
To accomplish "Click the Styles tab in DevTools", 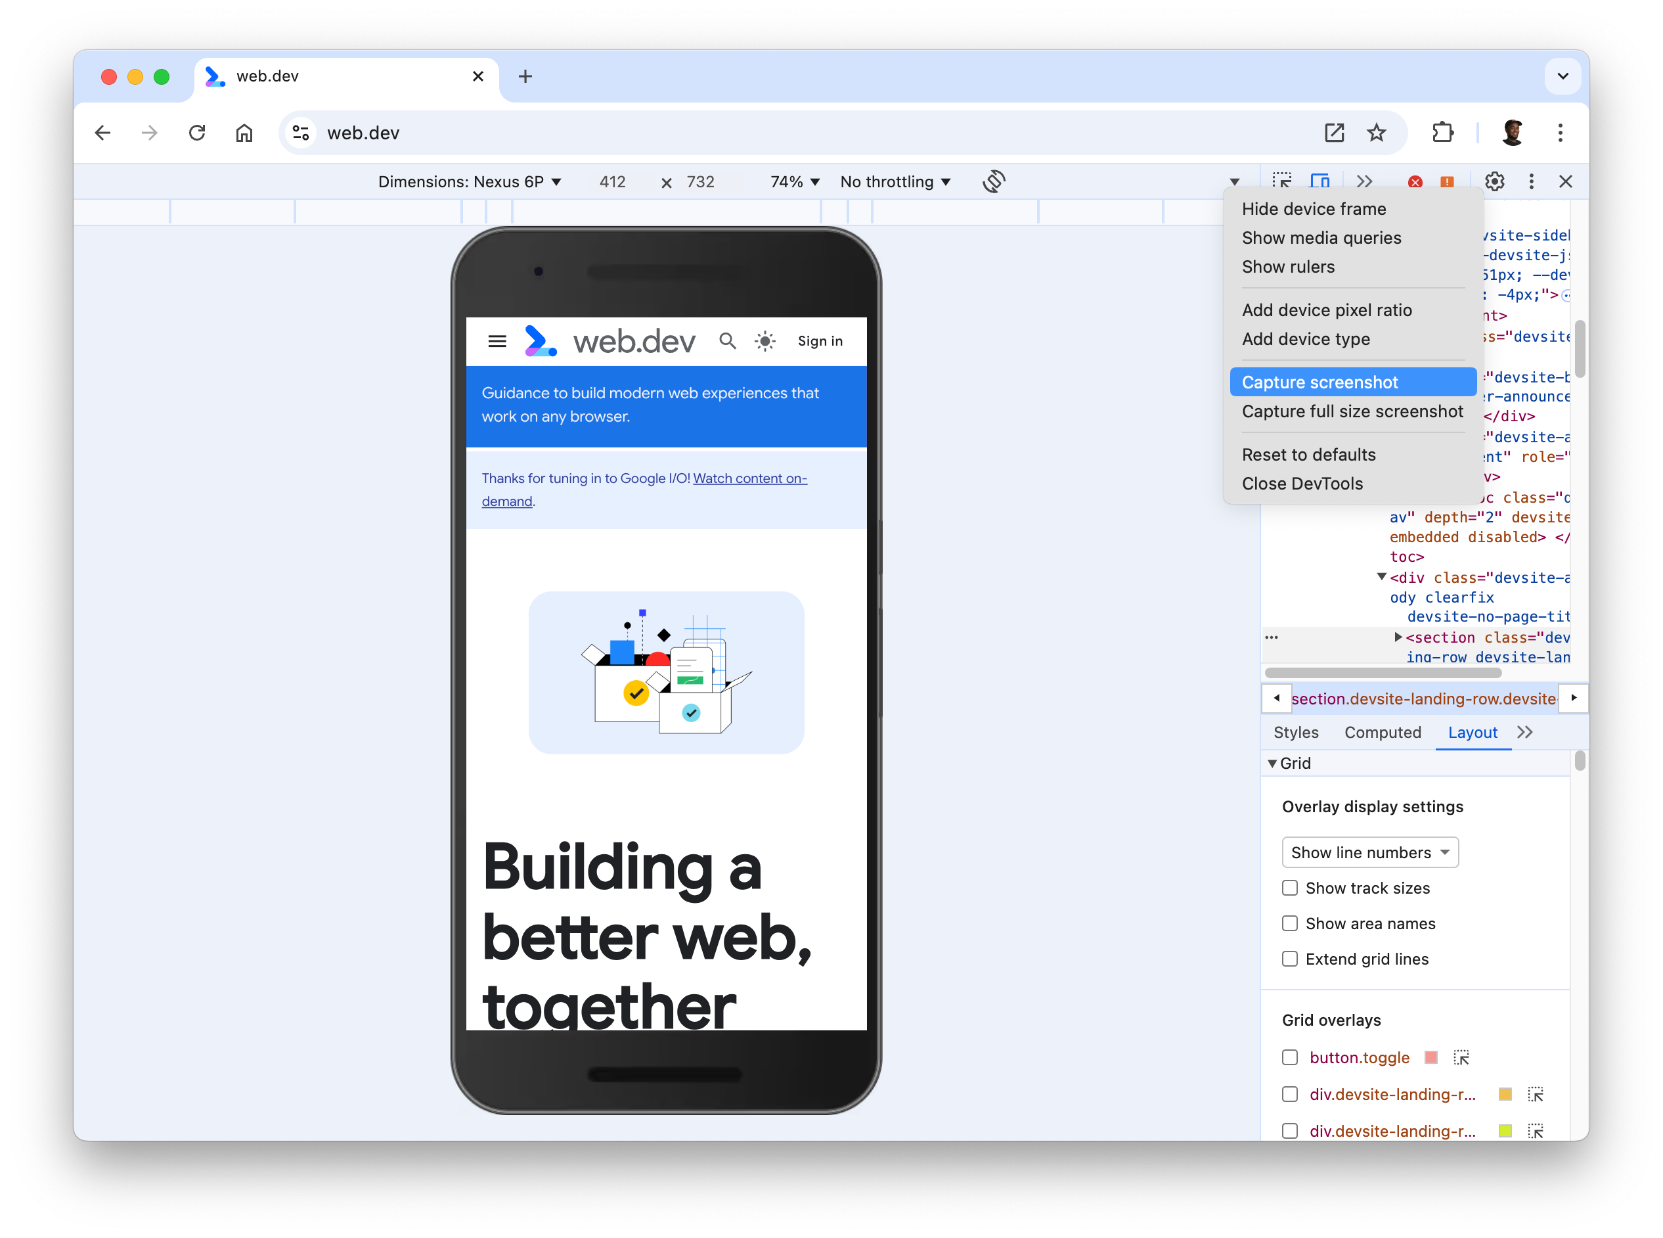I will (x=1295, y=732).
